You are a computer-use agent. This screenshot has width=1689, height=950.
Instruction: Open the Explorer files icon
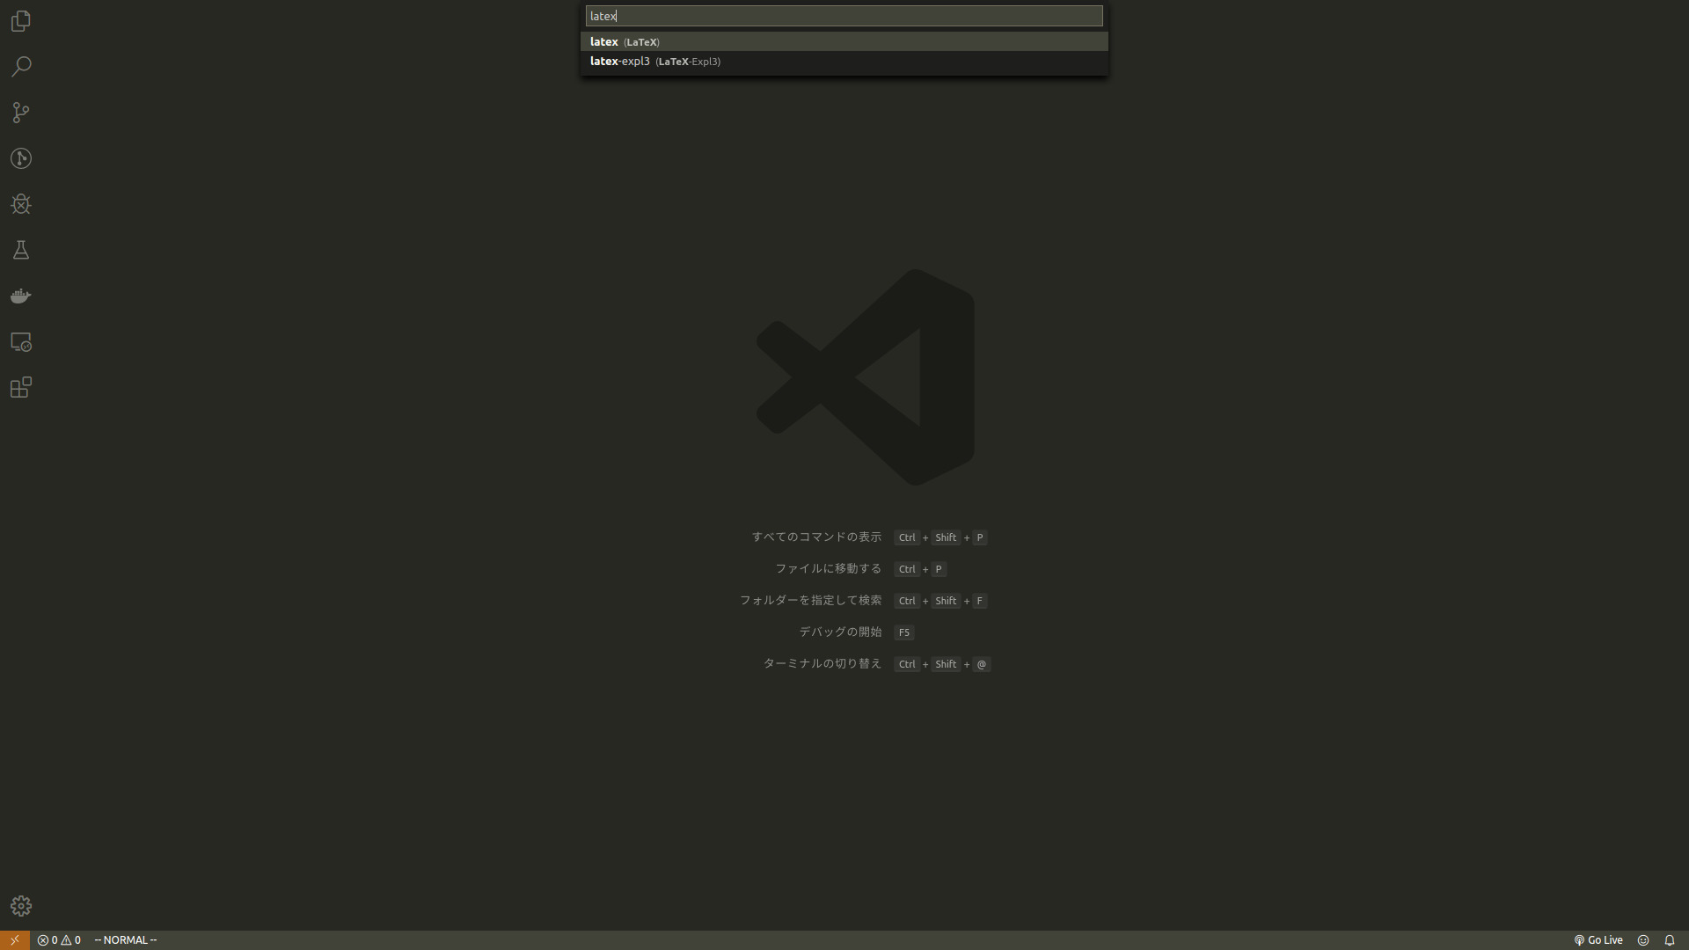click(21, 21)
